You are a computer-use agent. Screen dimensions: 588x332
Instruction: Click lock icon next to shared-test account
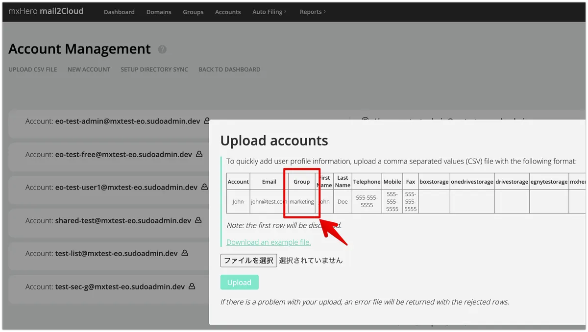(x=198, y=220)
